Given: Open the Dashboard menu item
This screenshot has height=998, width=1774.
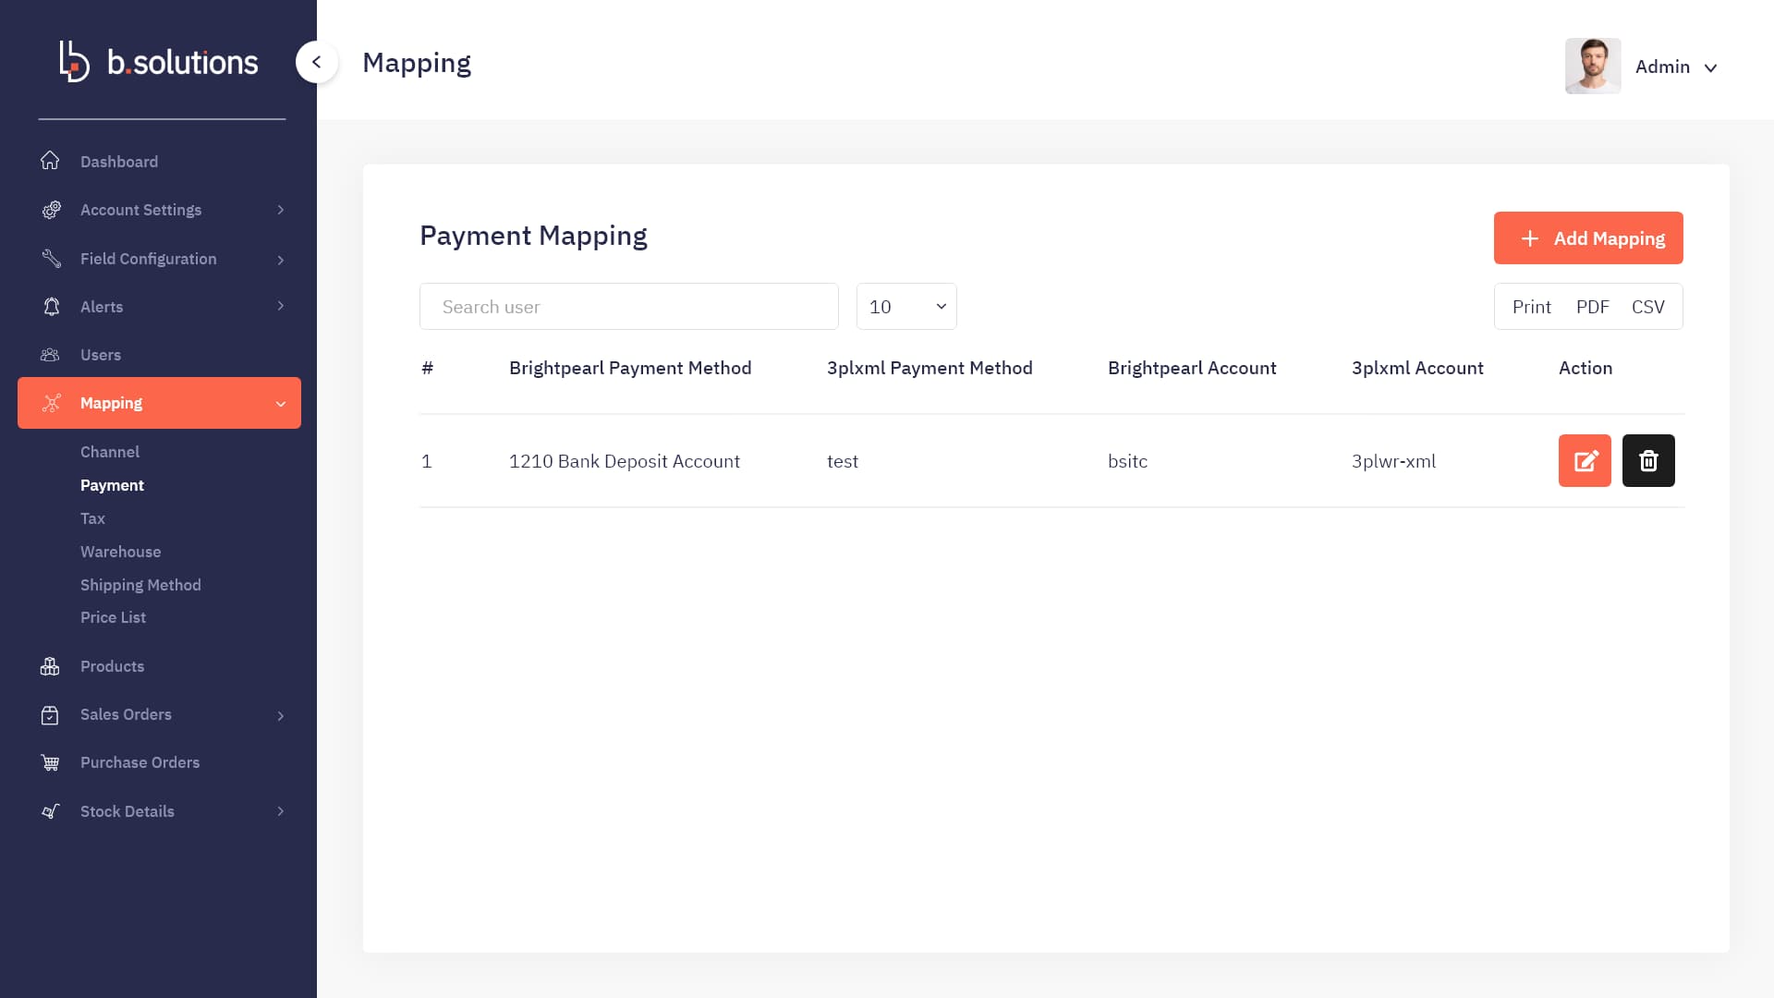Looking at the screenshot, I should tap(119, 162).
